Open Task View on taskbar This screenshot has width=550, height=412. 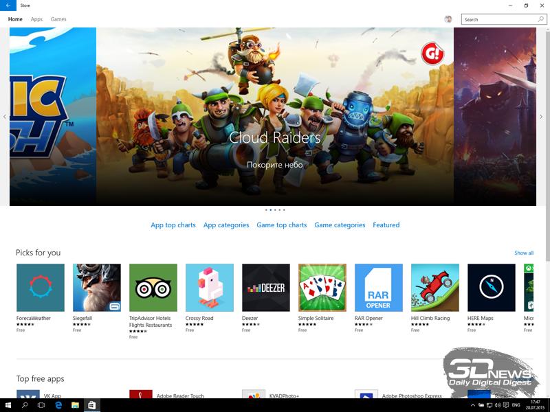pyautogui.click(x=41, y=405)
